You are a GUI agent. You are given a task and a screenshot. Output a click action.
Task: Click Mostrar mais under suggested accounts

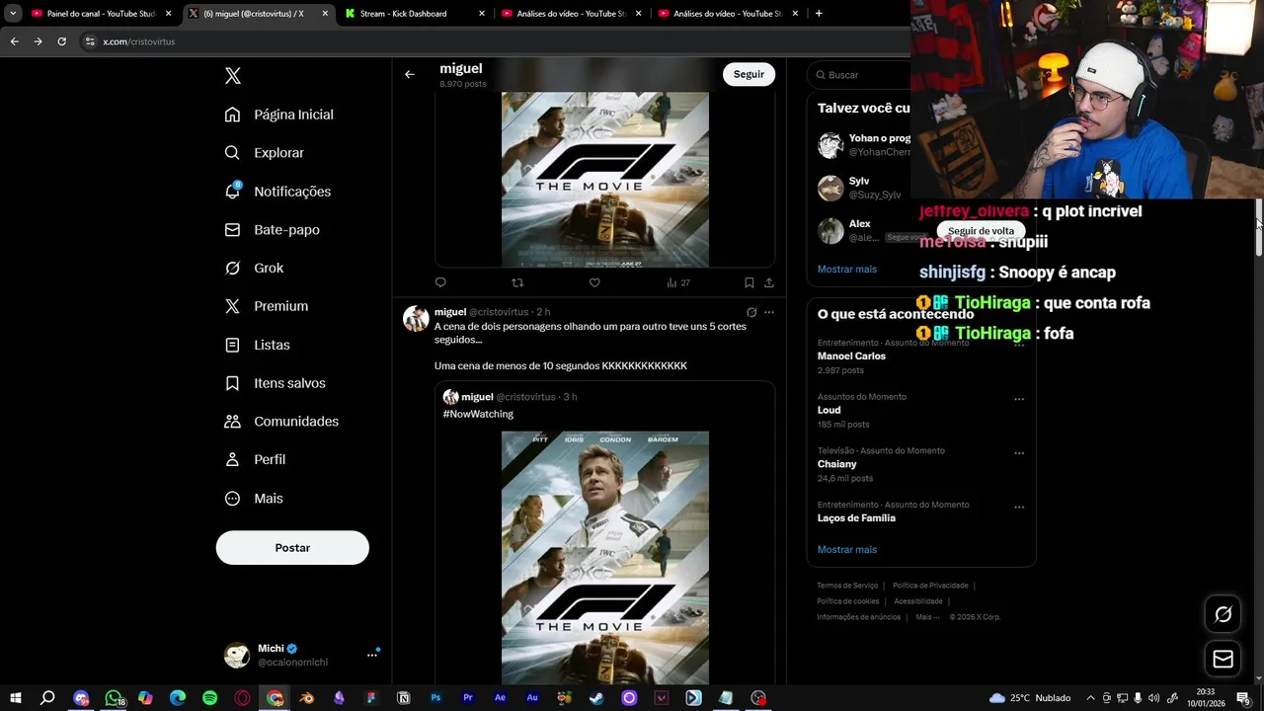point(847,269)
